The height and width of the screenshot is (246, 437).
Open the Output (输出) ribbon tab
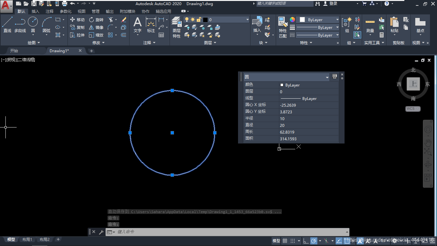(110, 11)
